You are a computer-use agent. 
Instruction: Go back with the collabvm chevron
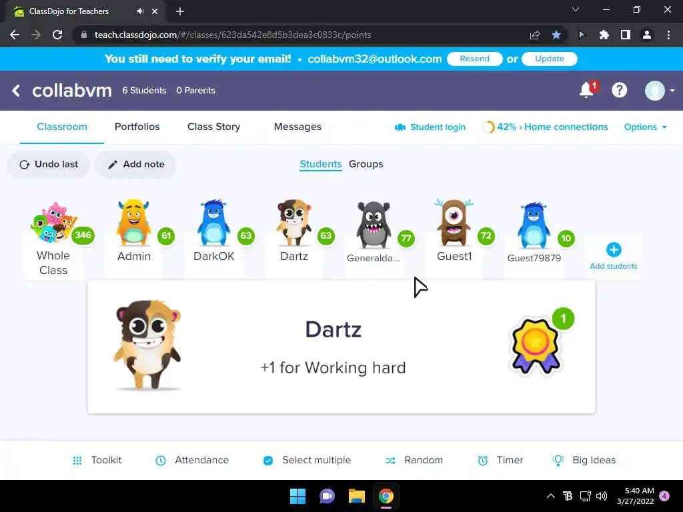click(16, 91)
